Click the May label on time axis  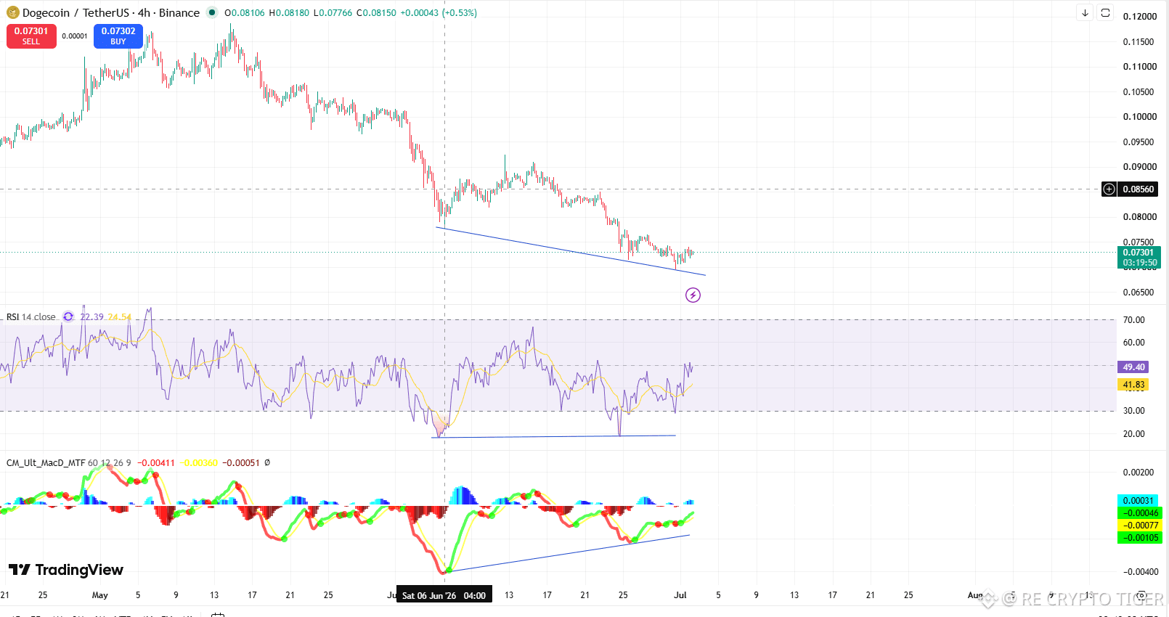pyautogui.click(x=100, y=595)
